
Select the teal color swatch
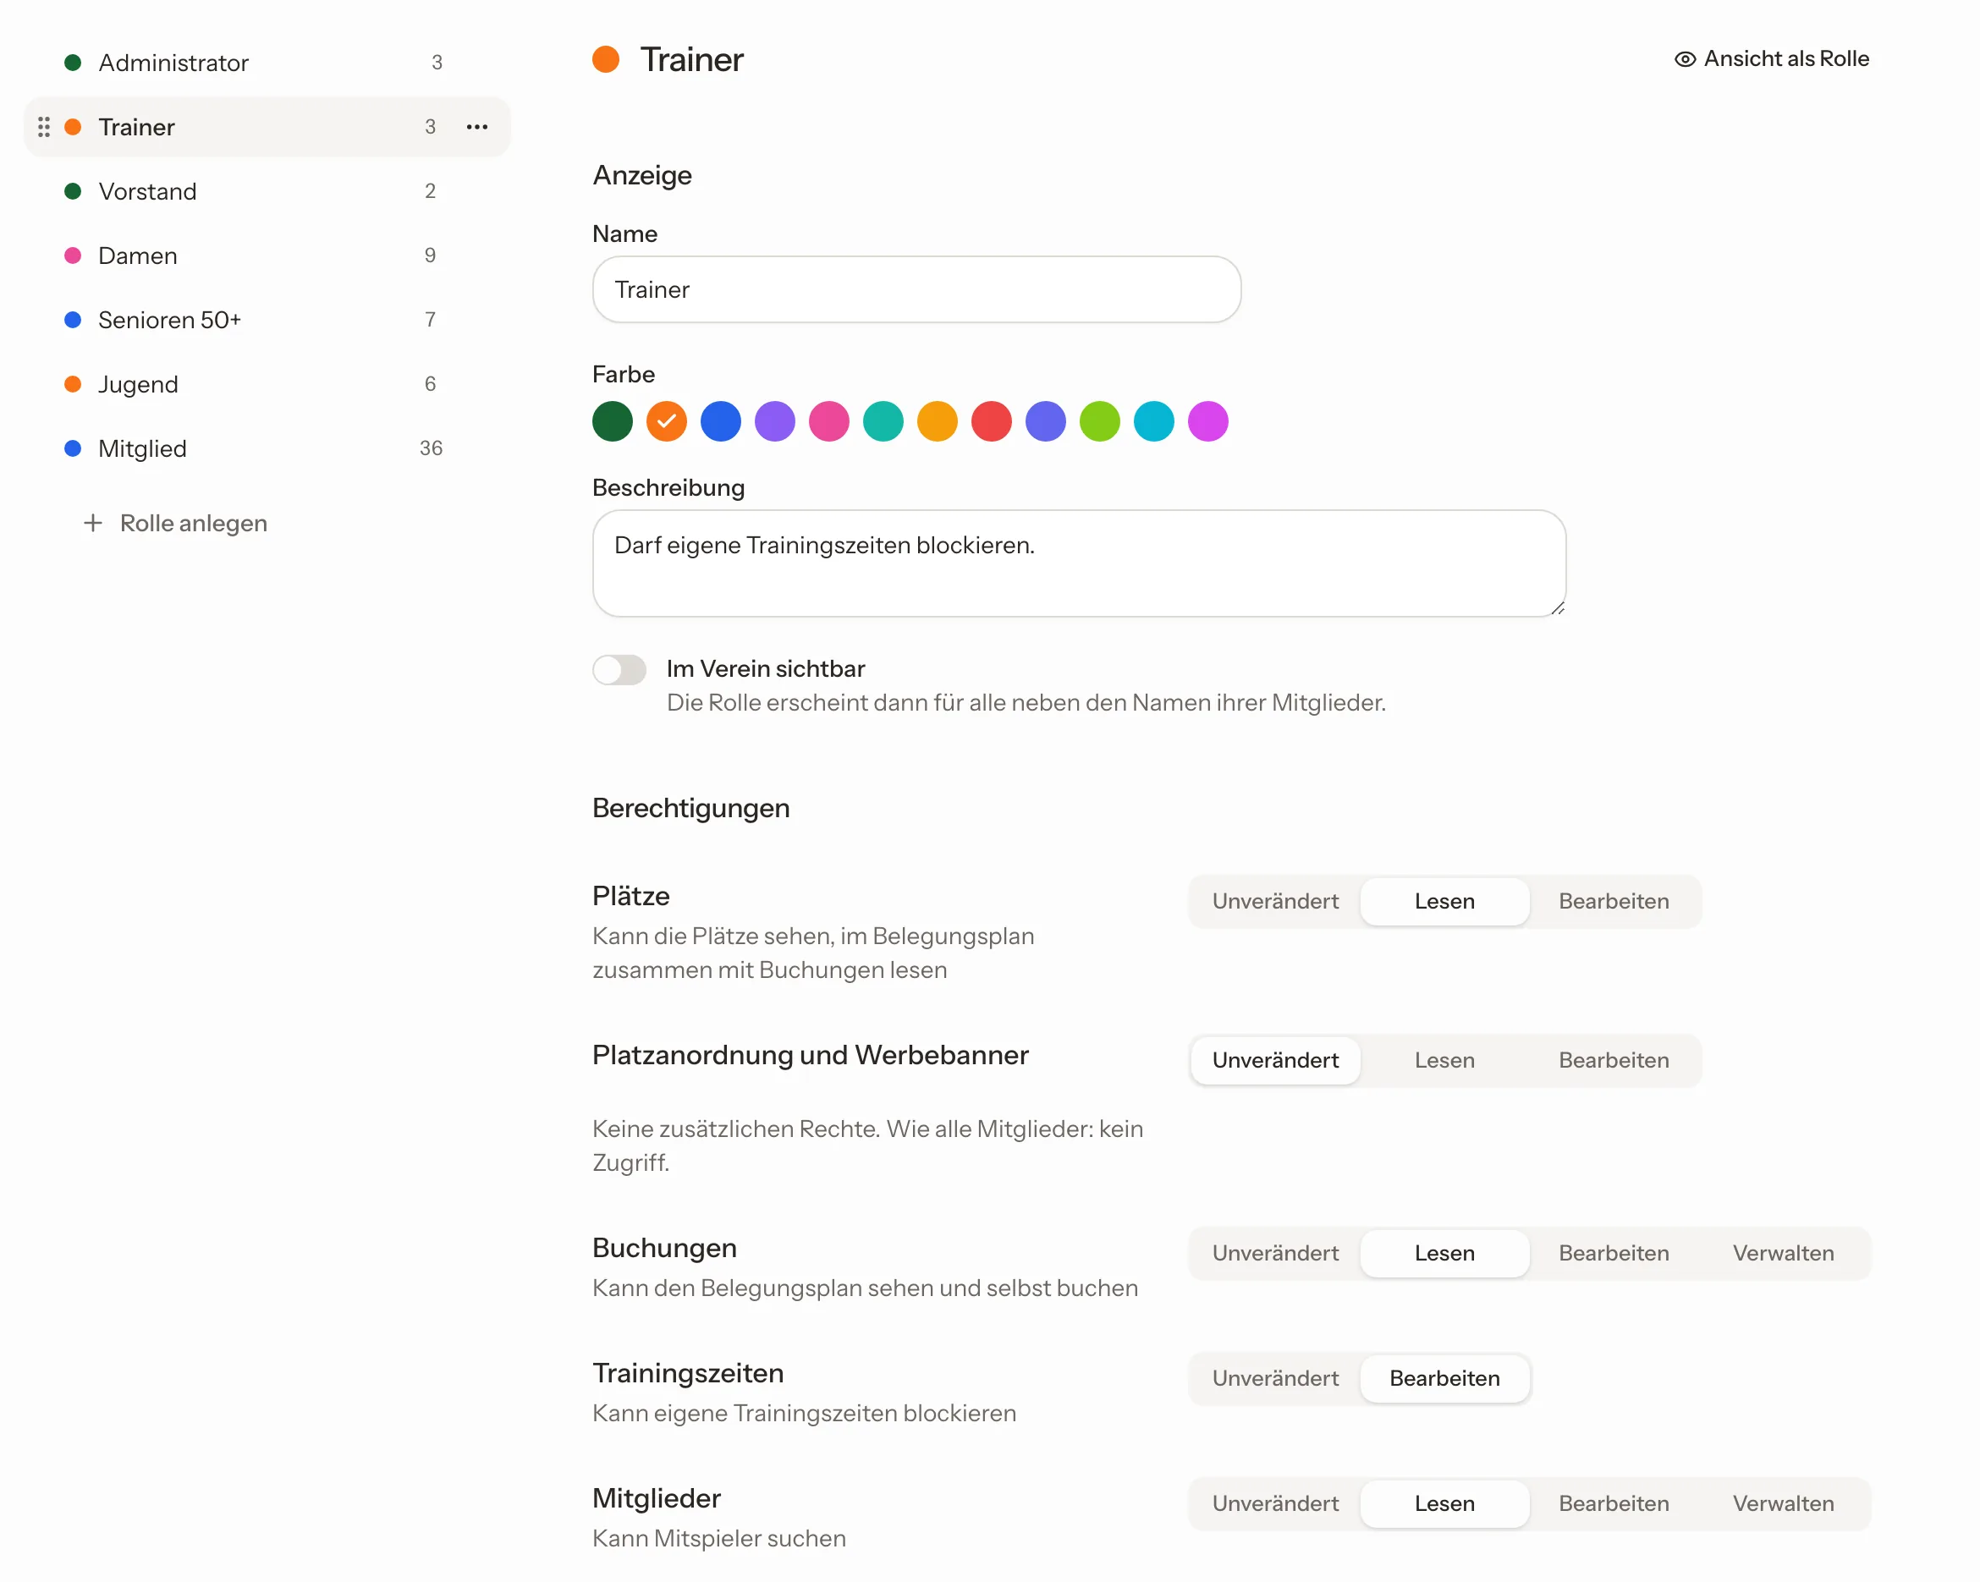(x=883, y=421)
